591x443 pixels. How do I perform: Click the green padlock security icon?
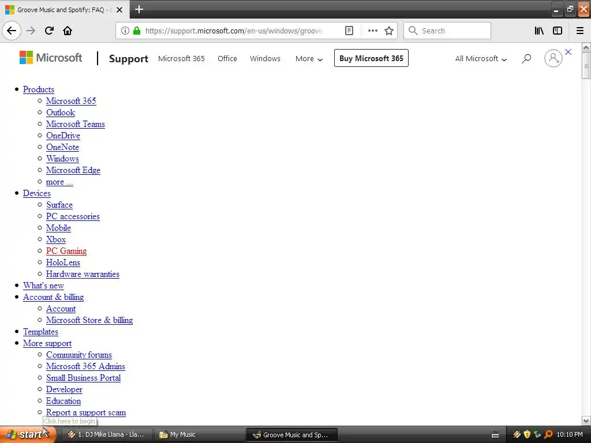pos(137,31)
